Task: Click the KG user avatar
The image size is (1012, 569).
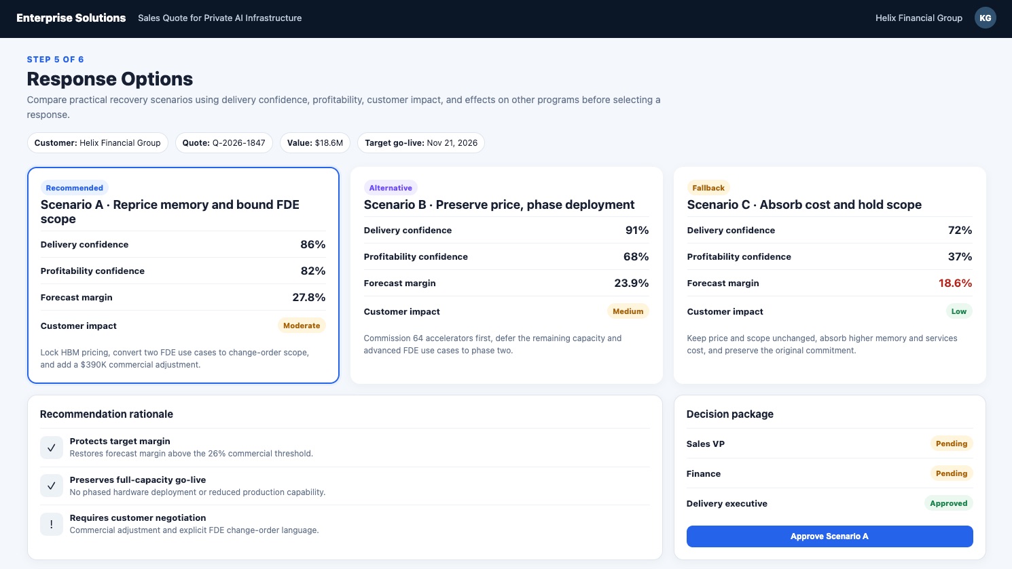Action: coord(985,18)
